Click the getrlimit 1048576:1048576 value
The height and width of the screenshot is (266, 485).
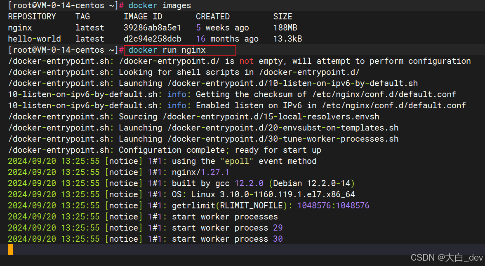point(333,206)
